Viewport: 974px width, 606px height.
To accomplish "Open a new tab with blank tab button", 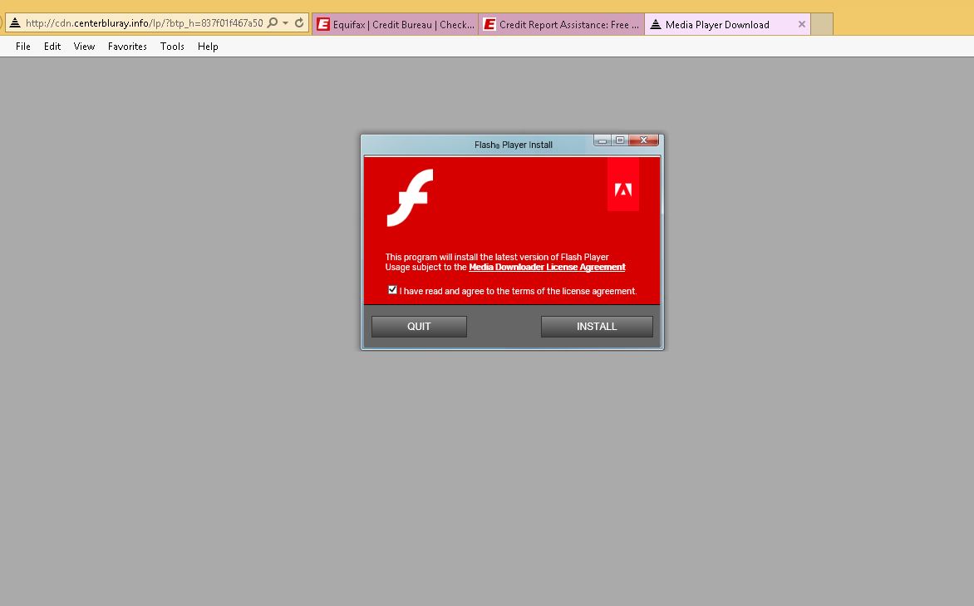I will (822, 24).
